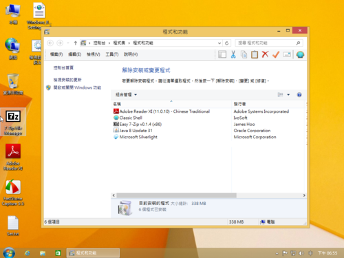Click the green Store taskbar icon
344x258 pixels.
click(x=58, y=253)
